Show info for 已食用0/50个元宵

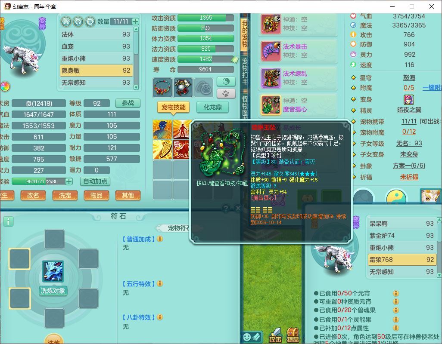(x=396, y=293)
